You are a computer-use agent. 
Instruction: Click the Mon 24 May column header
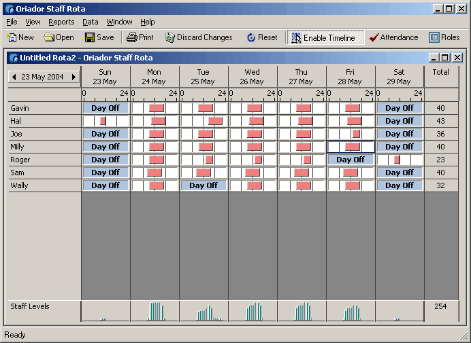(x=155, y=77)
